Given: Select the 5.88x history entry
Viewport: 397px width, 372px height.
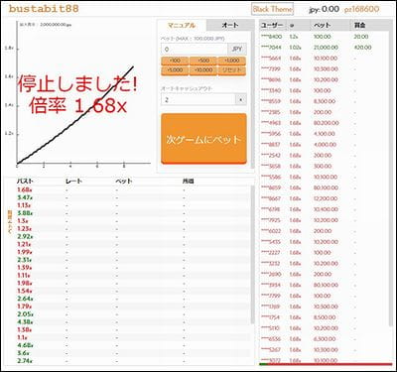Looking at the screenshot, I should tap(25, 213).
